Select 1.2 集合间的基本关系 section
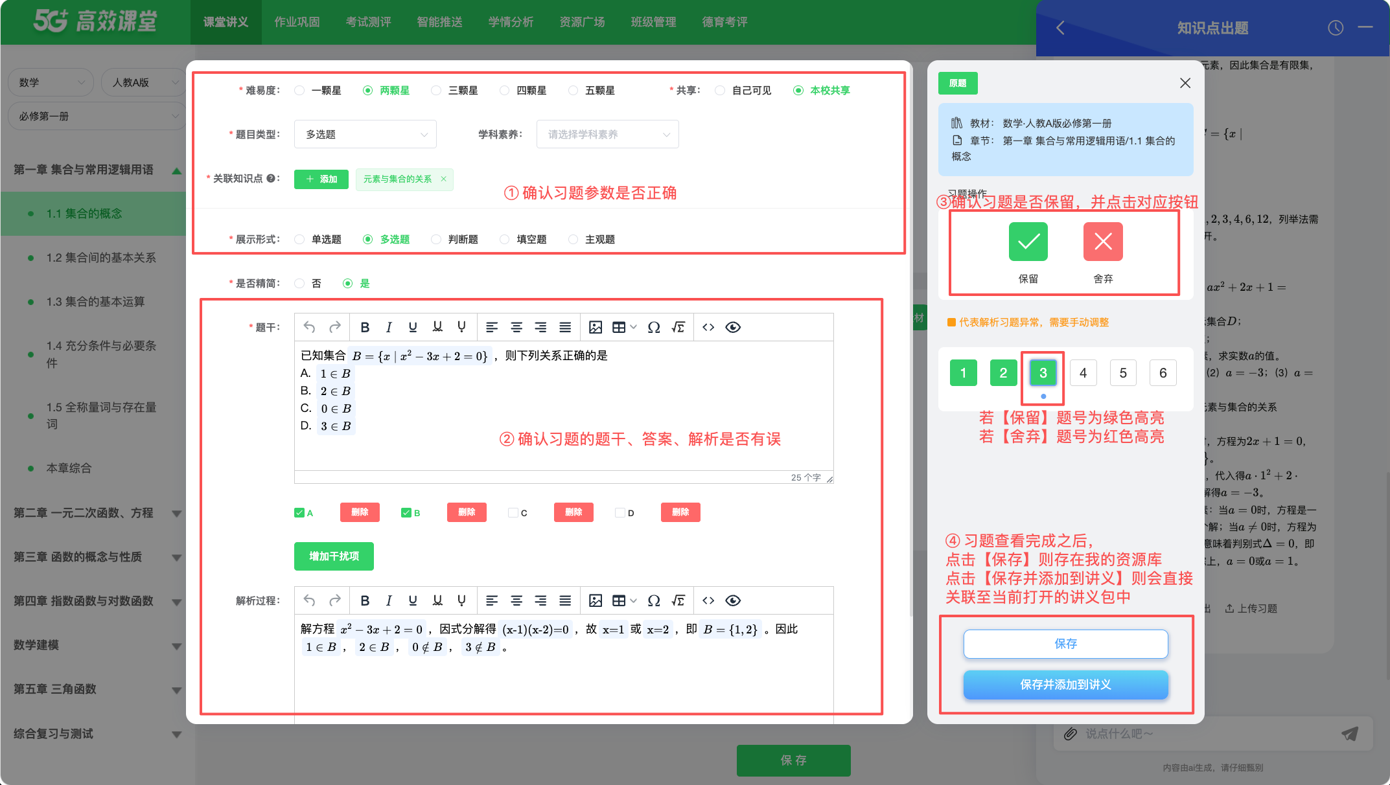 point(100,258)
